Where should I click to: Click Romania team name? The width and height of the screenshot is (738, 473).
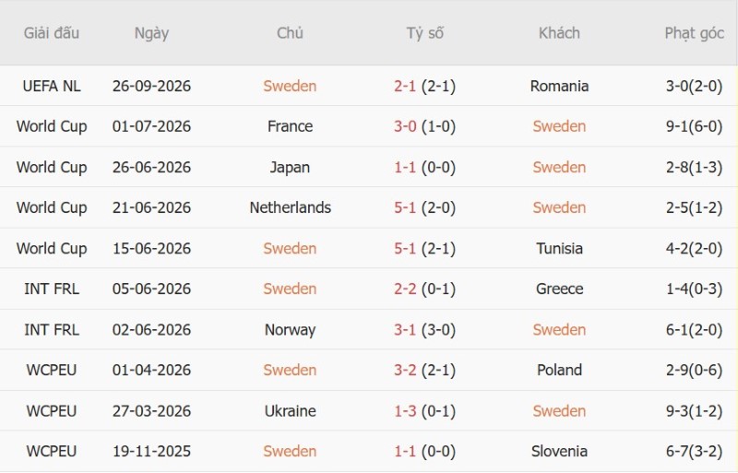[559, 86]
